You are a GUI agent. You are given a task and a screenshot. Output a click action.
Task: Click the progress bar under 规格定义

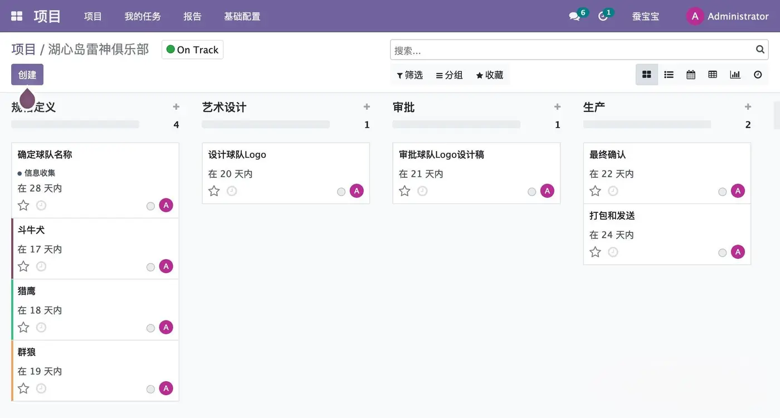75,124
